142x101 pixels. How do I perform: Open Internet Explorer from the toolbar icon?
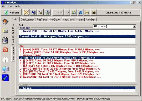point(80,12)
